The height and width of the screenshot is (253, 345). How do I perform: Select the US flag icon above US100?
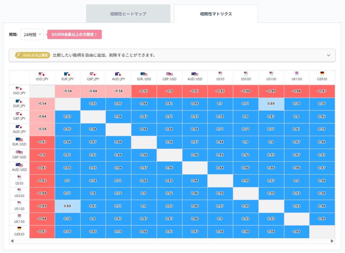pos(271,73)
